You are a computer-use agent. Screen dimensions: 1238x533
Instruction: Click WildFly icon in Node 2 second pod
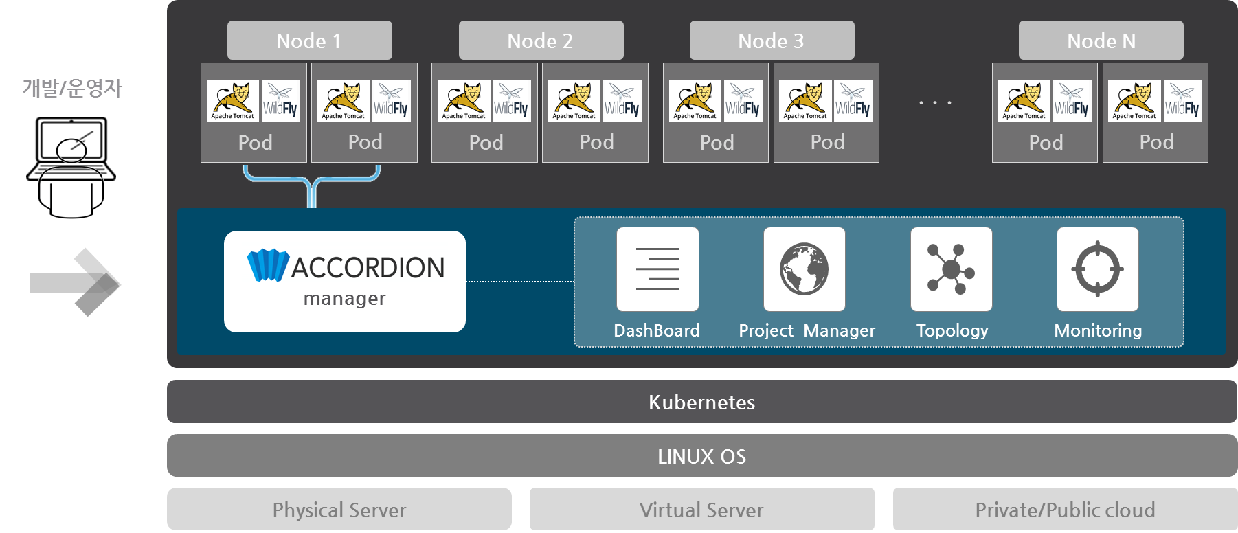click(622, 102)
